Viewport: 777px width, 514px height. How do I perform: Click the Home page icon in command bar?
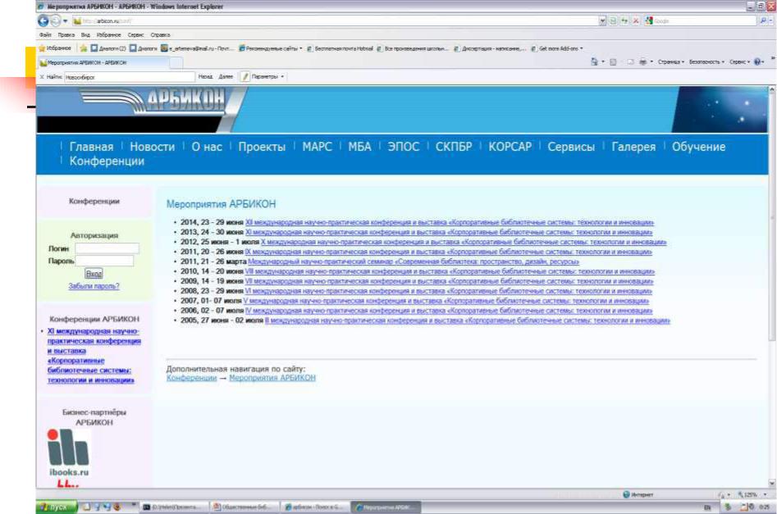pyautogui.click(x=594, y=62)
